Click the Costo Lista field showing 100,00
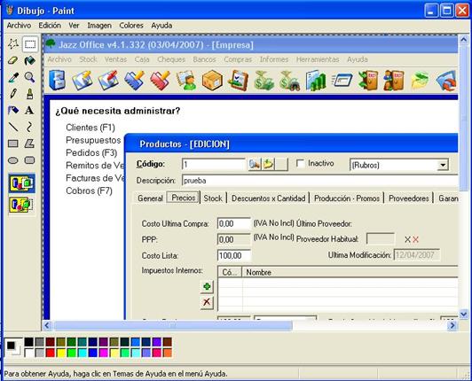The image size is (472, 381). [234, 255]
